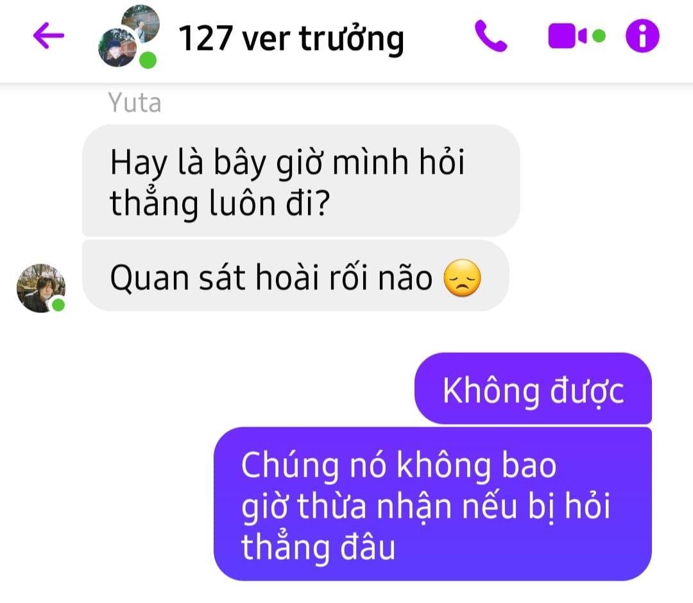
Task: Tap the text 'thẳng luôn đi?' in Yuta's message
Action: coord(219,203)
